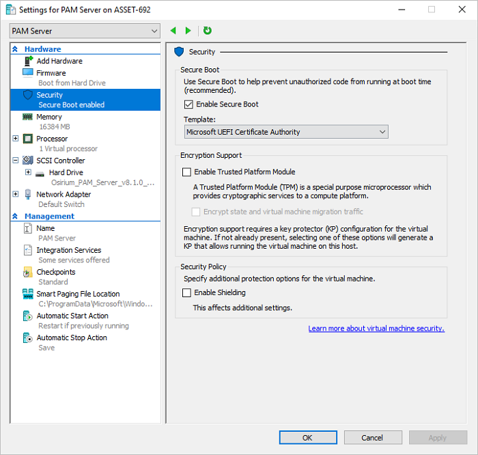Open the Secure Boot Template dropdown
This screenshot has width=478, height=455.
click(x=286, y=132)
